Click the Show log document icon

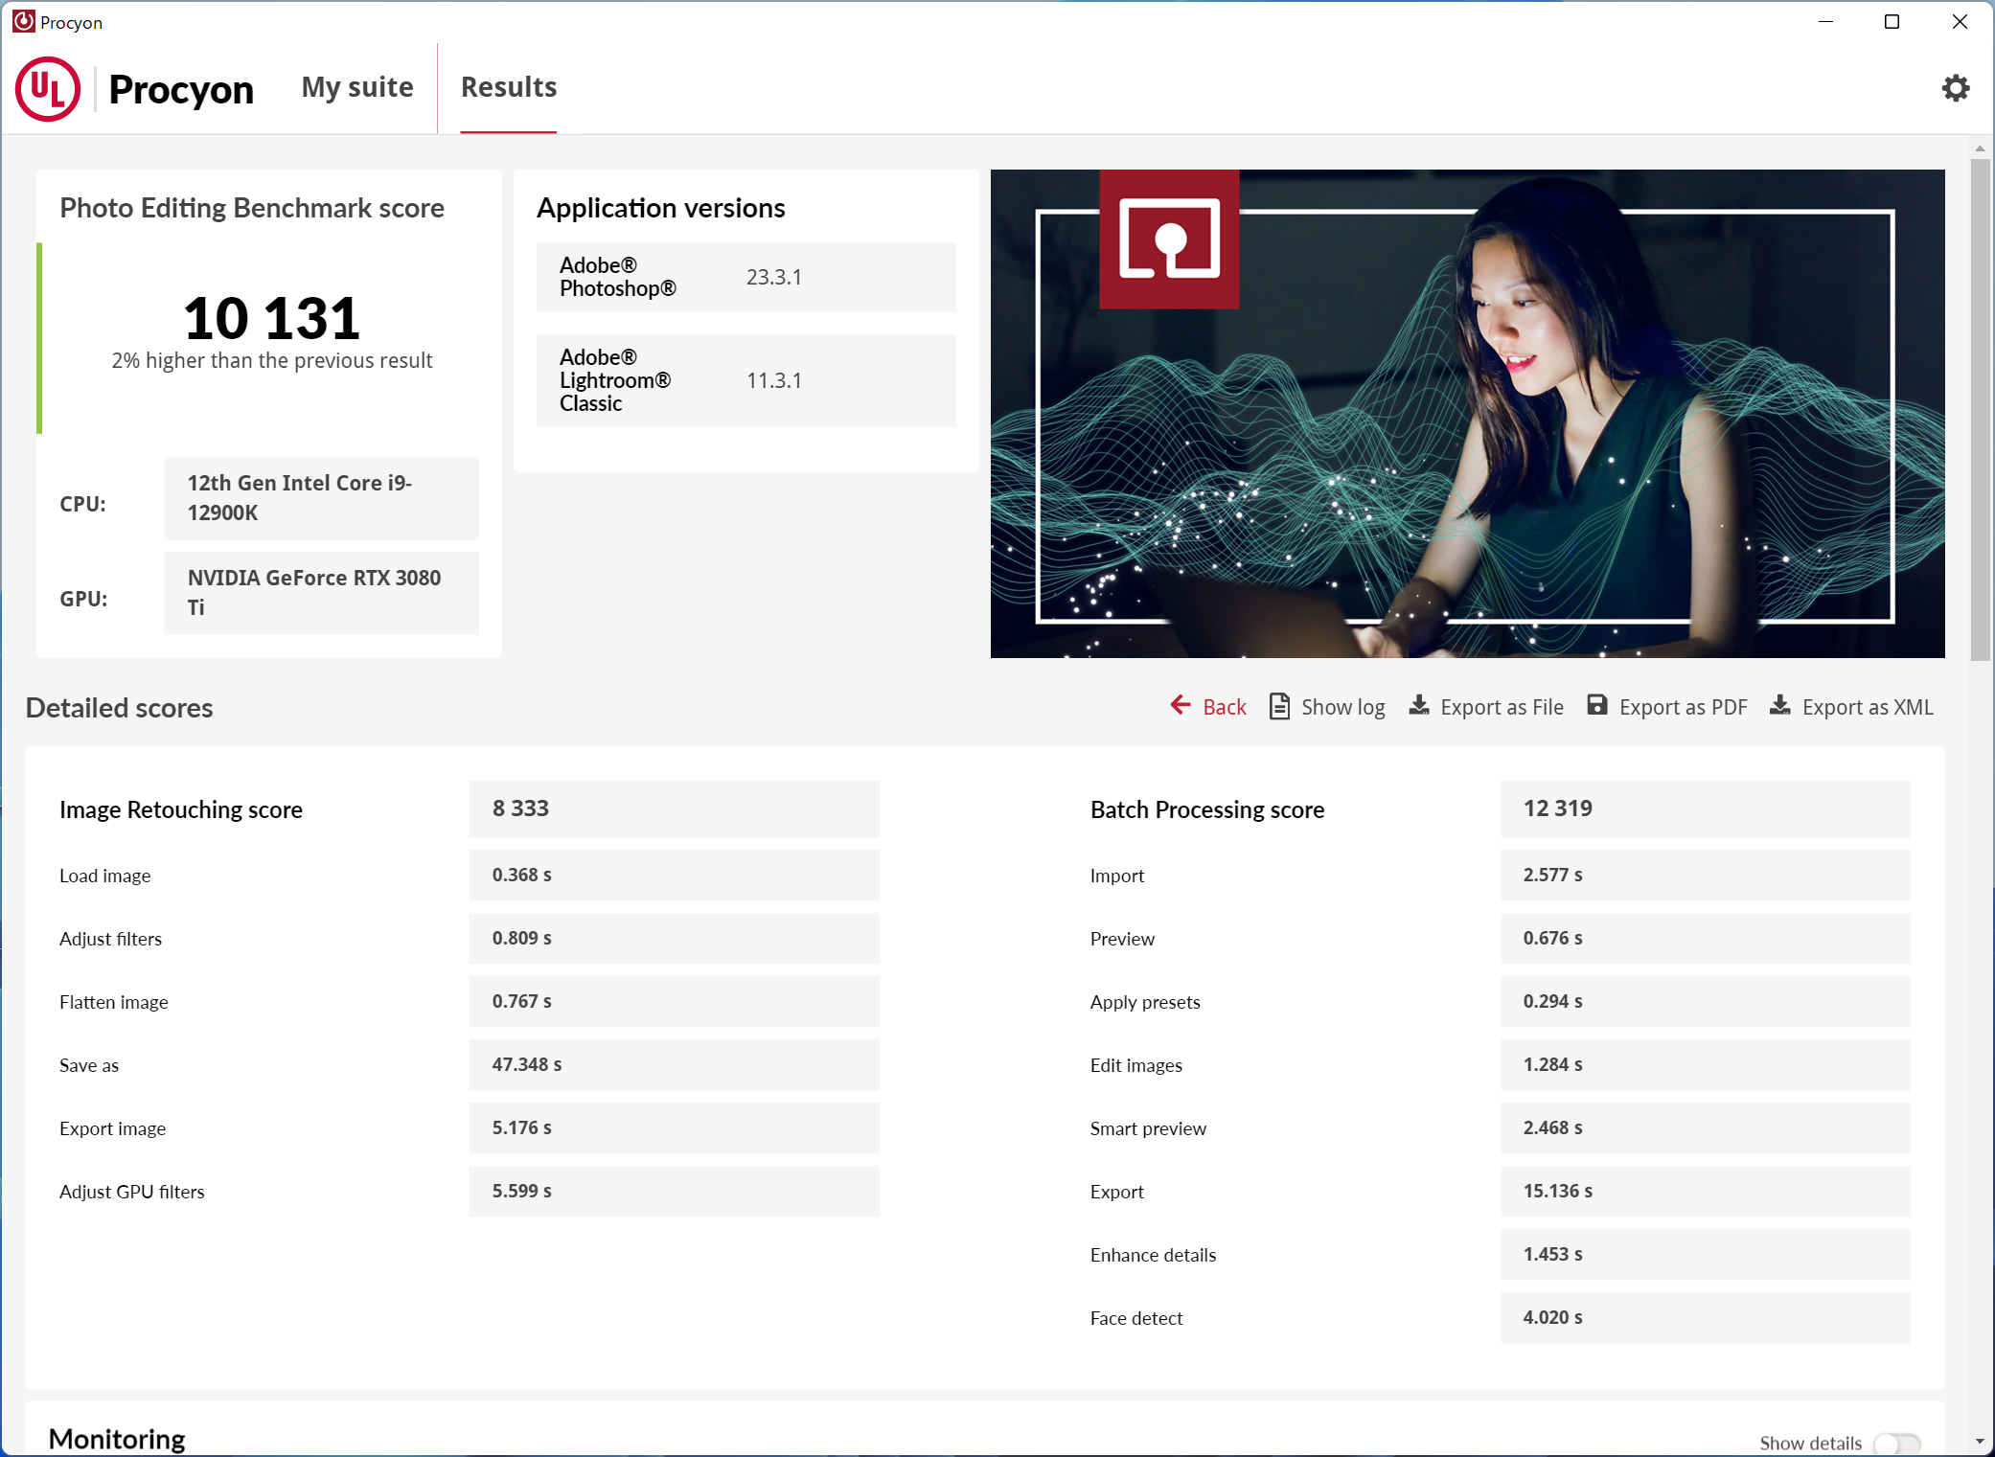1279,706
